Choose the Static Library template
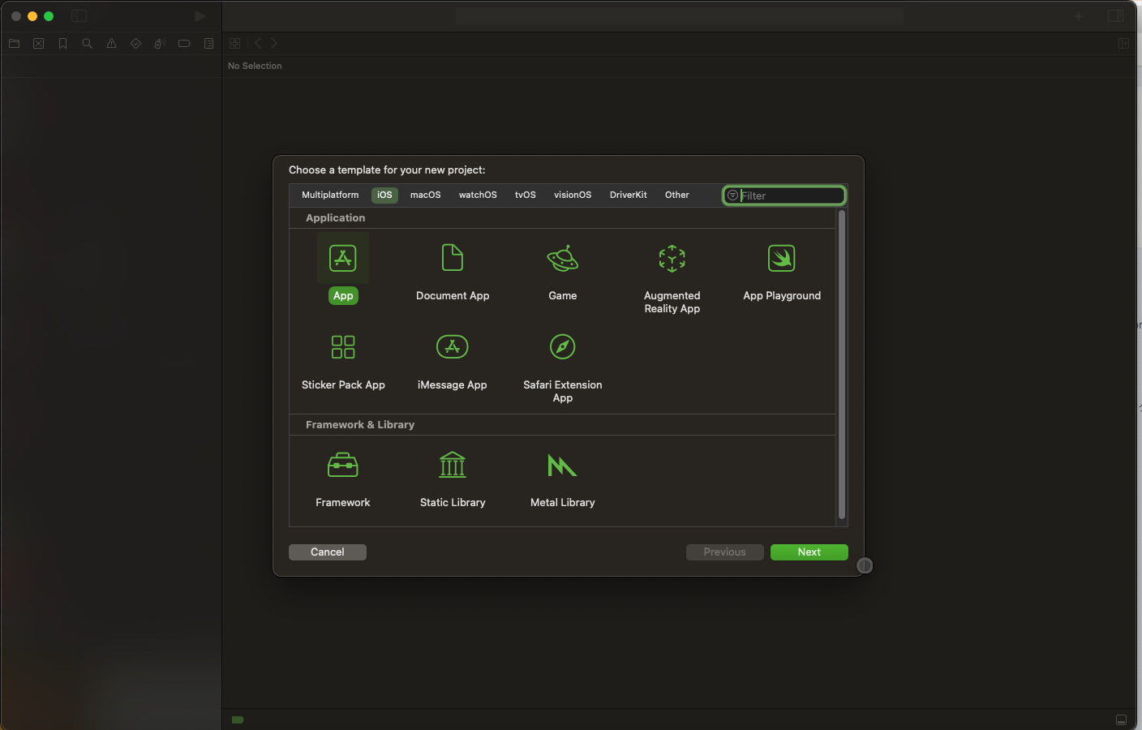 click(453, 465)
